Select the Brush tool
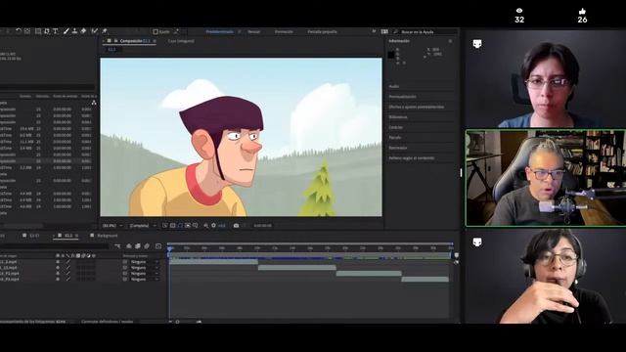The image size is (626, 352). (x=67, y=31)
